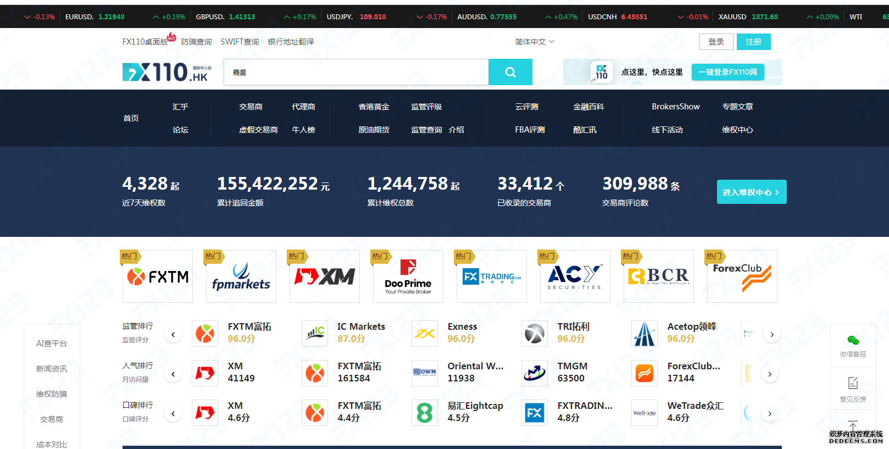The image size is (889, 449).
Task: Click the XM logo in 人气排行 row
Action: 205,373
